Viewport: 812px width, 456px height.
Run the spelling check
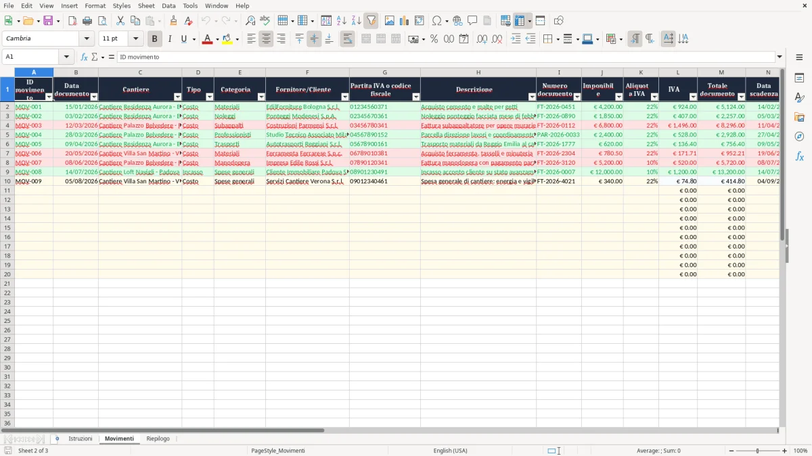[x=265, y=21]
